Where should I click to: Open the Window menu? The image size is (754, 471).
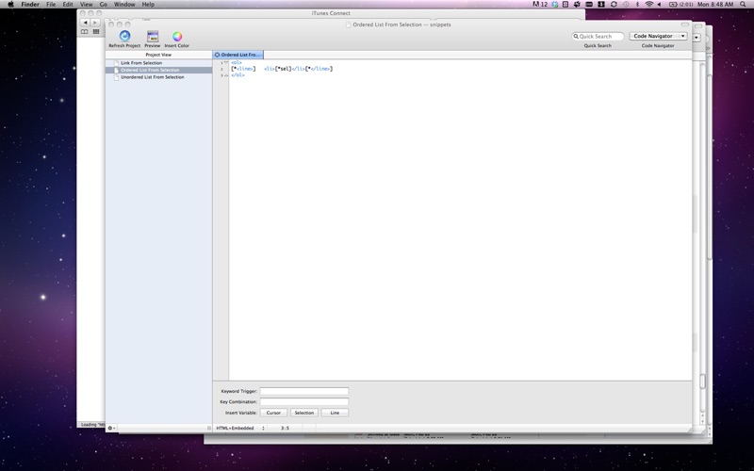[x=124, y=5]
